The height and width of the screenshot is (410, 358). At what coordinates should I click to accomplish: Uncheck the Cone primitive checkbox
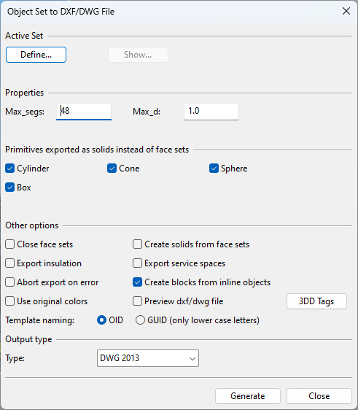click(112, 169)
